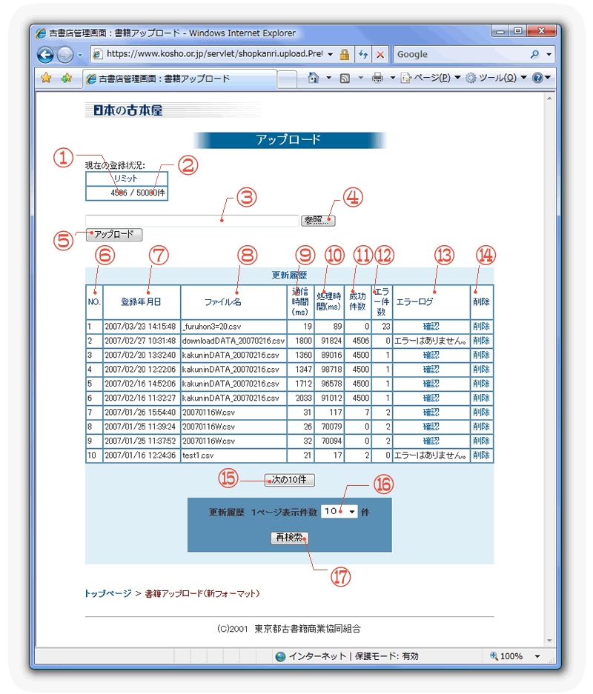Expand the Print options dropdown arrow

pos(392,79)
